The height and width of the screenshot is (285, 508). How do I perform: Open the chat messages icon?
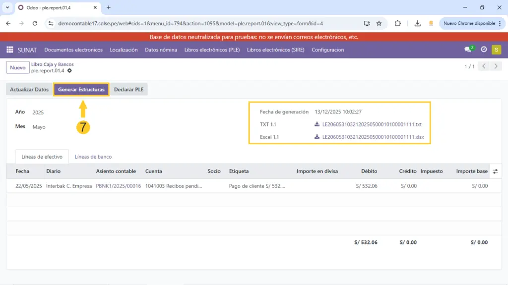click(467, 50)
